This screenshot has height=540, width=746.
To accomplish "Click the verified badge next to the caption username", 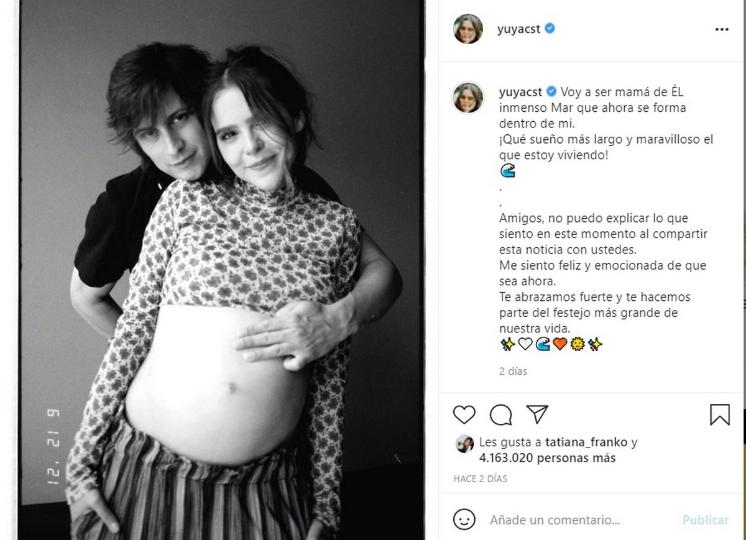I will 551,92.
